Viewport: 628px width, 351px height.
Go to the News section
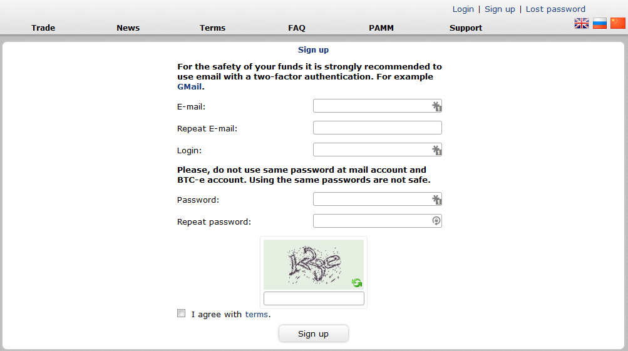128,28
